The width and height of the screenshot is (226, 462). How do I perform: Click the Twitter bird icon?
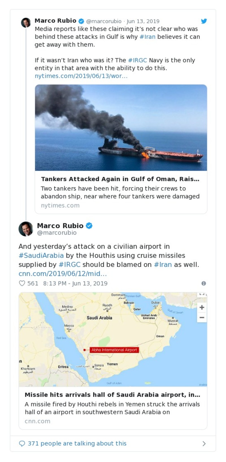pos(204,21)
